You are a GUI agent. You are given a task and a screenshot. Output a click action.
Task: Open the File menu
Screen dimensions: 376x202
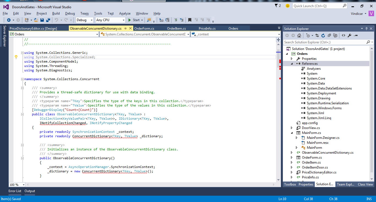pos(5,13)
